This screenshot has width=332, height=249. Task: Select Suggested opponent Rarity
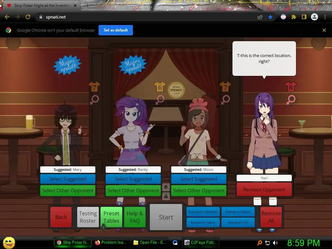tap(133, 179)
